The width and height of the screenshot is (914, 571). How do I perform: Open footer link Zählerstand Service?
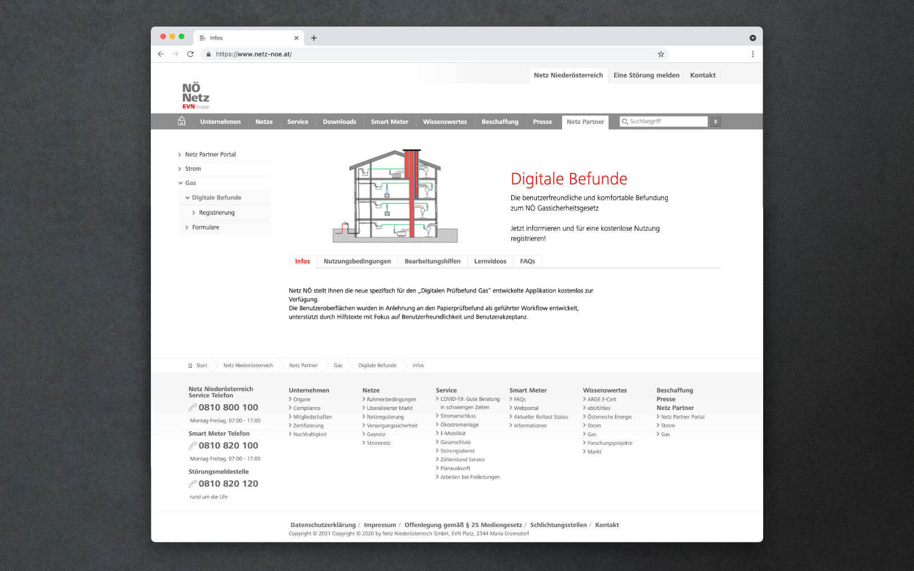click(x=462, y=460)
